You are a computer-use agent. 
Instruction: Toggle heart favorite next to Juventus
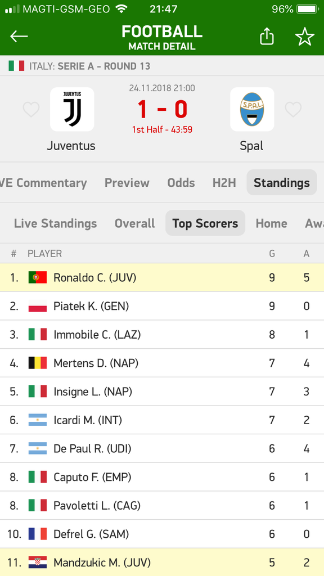point(31,110)
